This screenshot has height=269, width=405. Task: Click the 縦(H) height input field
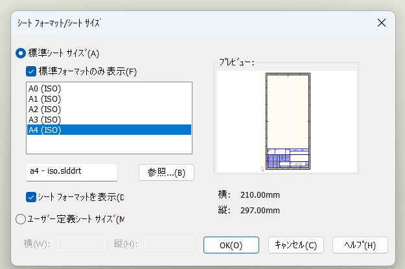click(168, 244)
